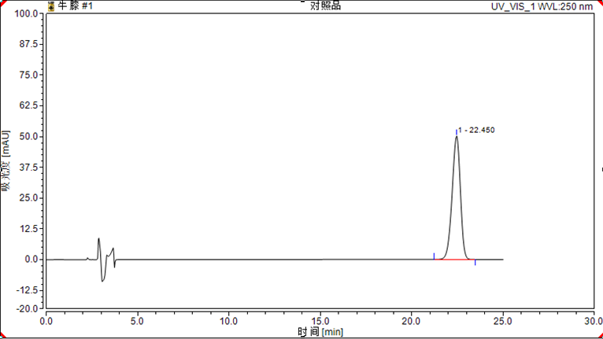Click the sample name 牛膝 #1

pos(76,6)
